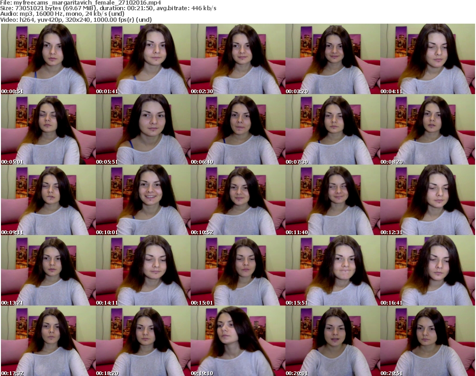Select the thumbnail frame stamped 00:00:51

48,59
